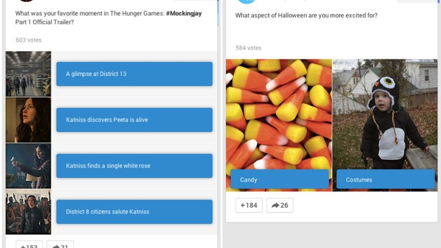Image resolution: width=441 pixels, height=248 pixels.
Task: Click the 584 votes count
Action: (249, 48)
